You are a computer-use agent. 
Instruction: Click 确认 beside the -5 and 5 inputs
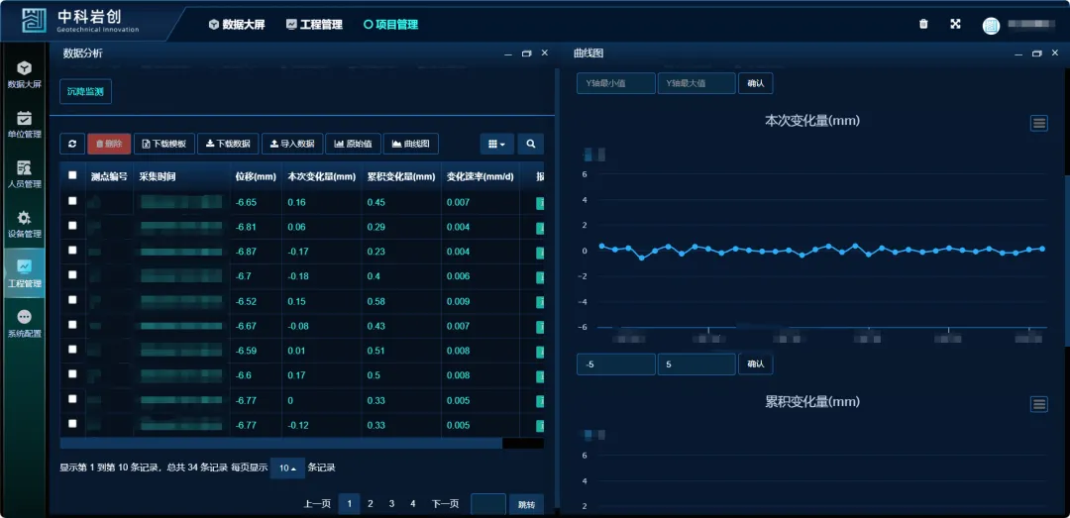pos(755,363)
